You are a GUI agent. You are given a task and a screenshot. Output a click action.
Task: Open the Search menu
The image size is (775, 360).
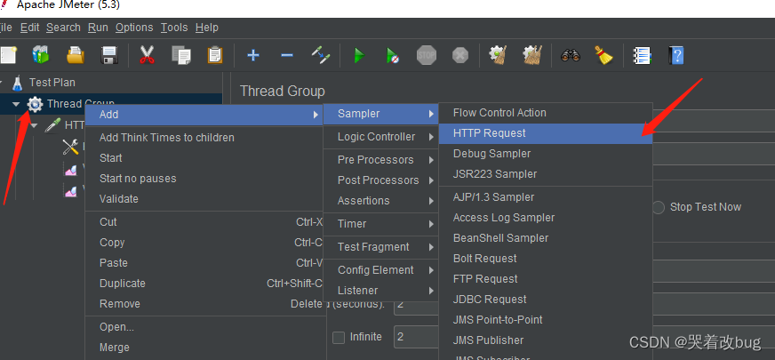tap(63, 28)
